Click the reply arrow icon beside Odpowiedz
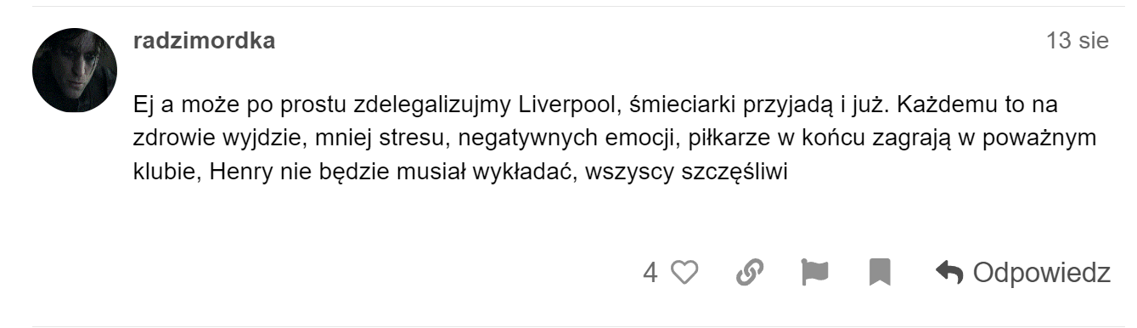Viewport: 1137px width, 328px height. [x=948, y=273]
